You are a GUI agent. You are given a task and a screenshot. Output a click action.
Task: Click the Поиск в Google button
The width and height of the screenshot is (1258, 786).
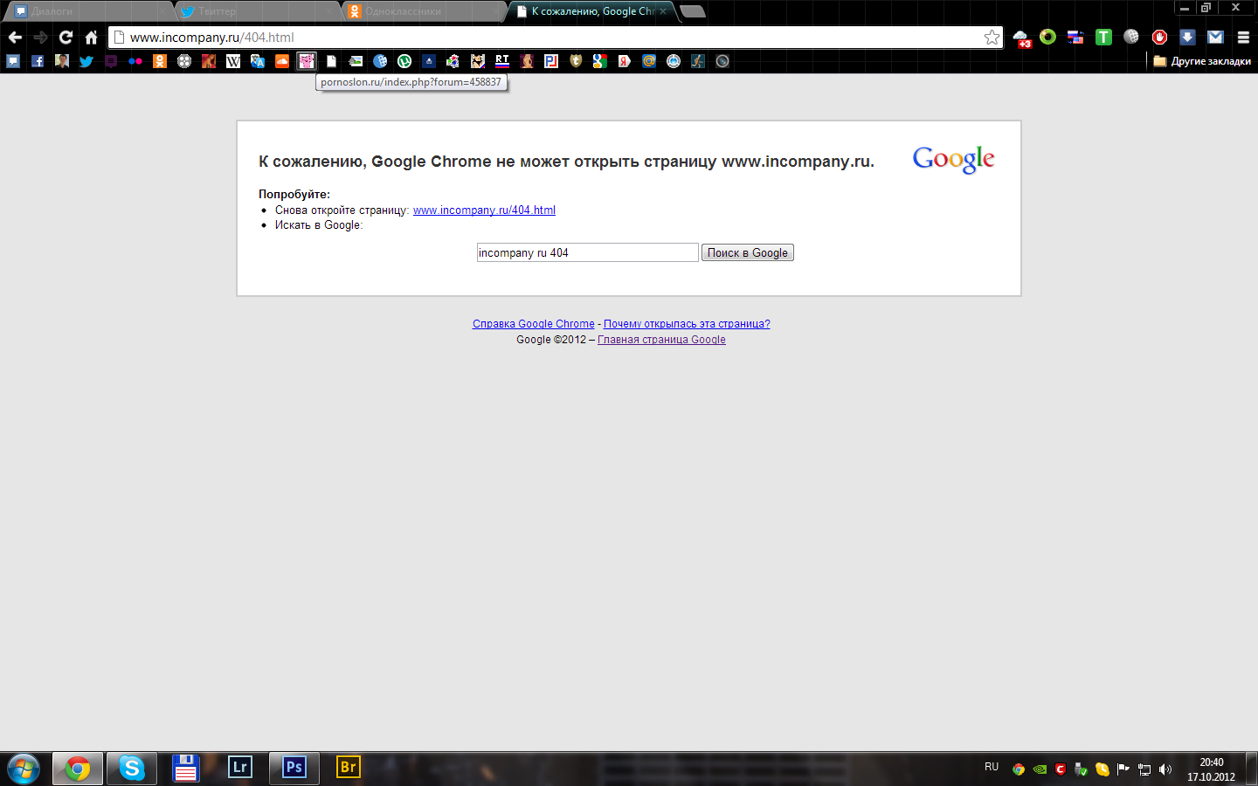click(x=748, y=252)
